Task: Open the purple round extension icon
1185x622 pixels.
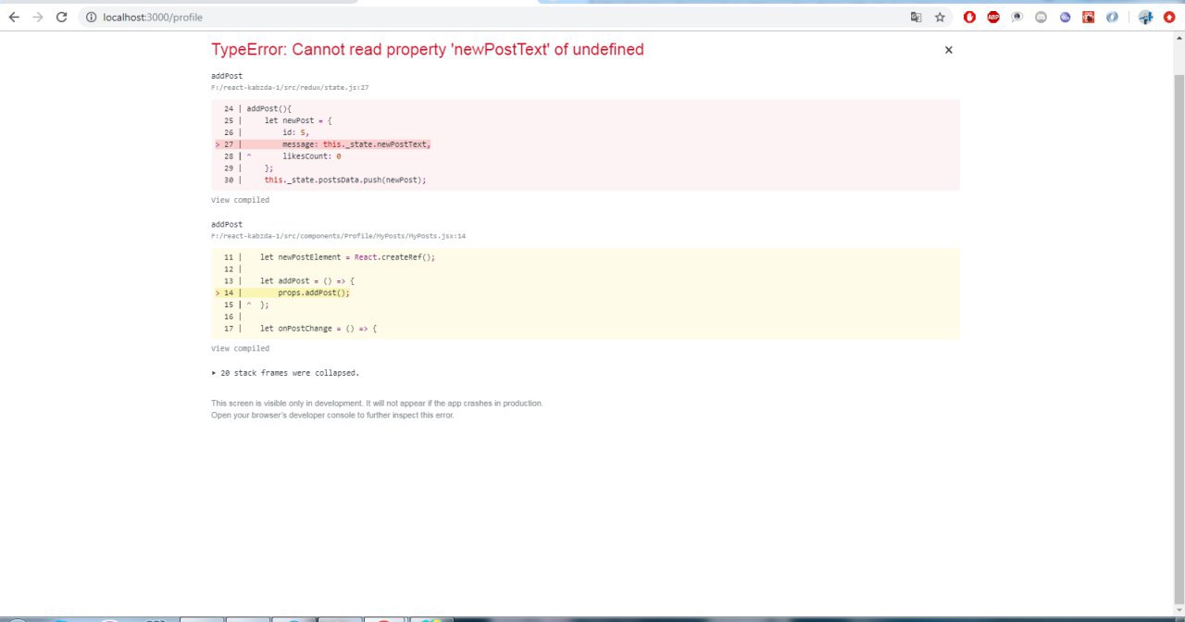Action: click(1065, 17)
